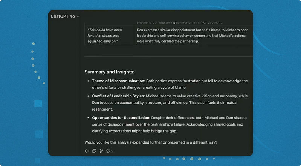Click the follow-up question about expanding the analysis
The height and width of the screenshot is (166, 301).
pos(151,142)
